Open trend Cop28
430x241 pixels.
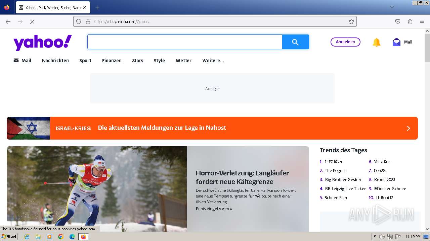(x=379, y=171)
